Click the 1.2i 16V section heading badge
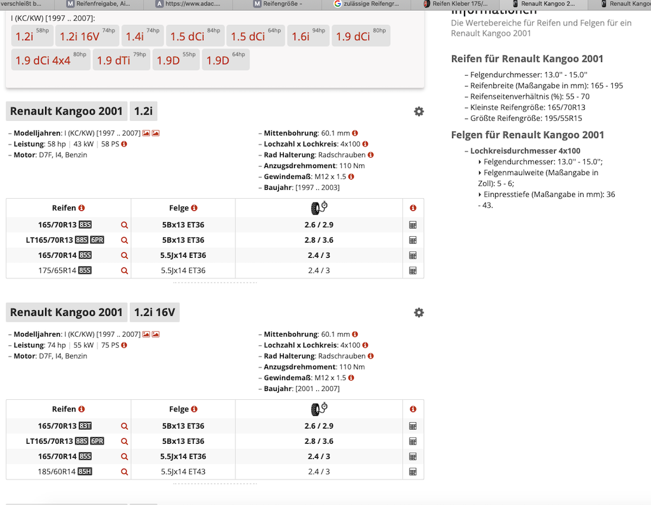The height and width of the screenshot is (505, 651). (155, 313)
